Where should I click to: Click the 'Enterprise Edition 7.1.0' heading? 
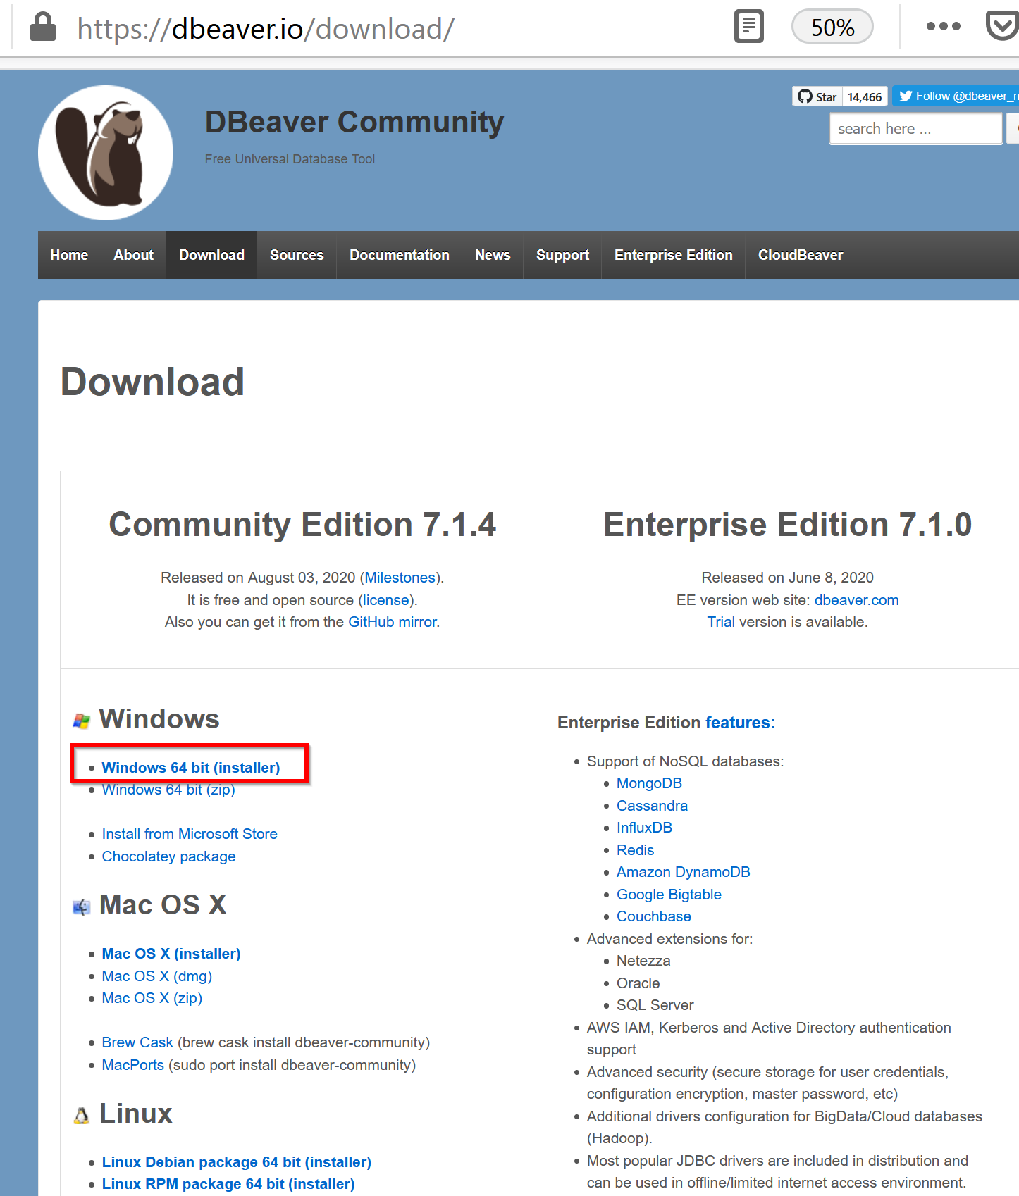[787, 525]
